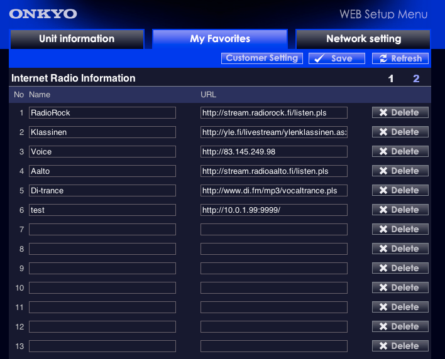Click the empty URL field in row 9
445x359 pixels.
pyautogui.click(x=274, y=269)
